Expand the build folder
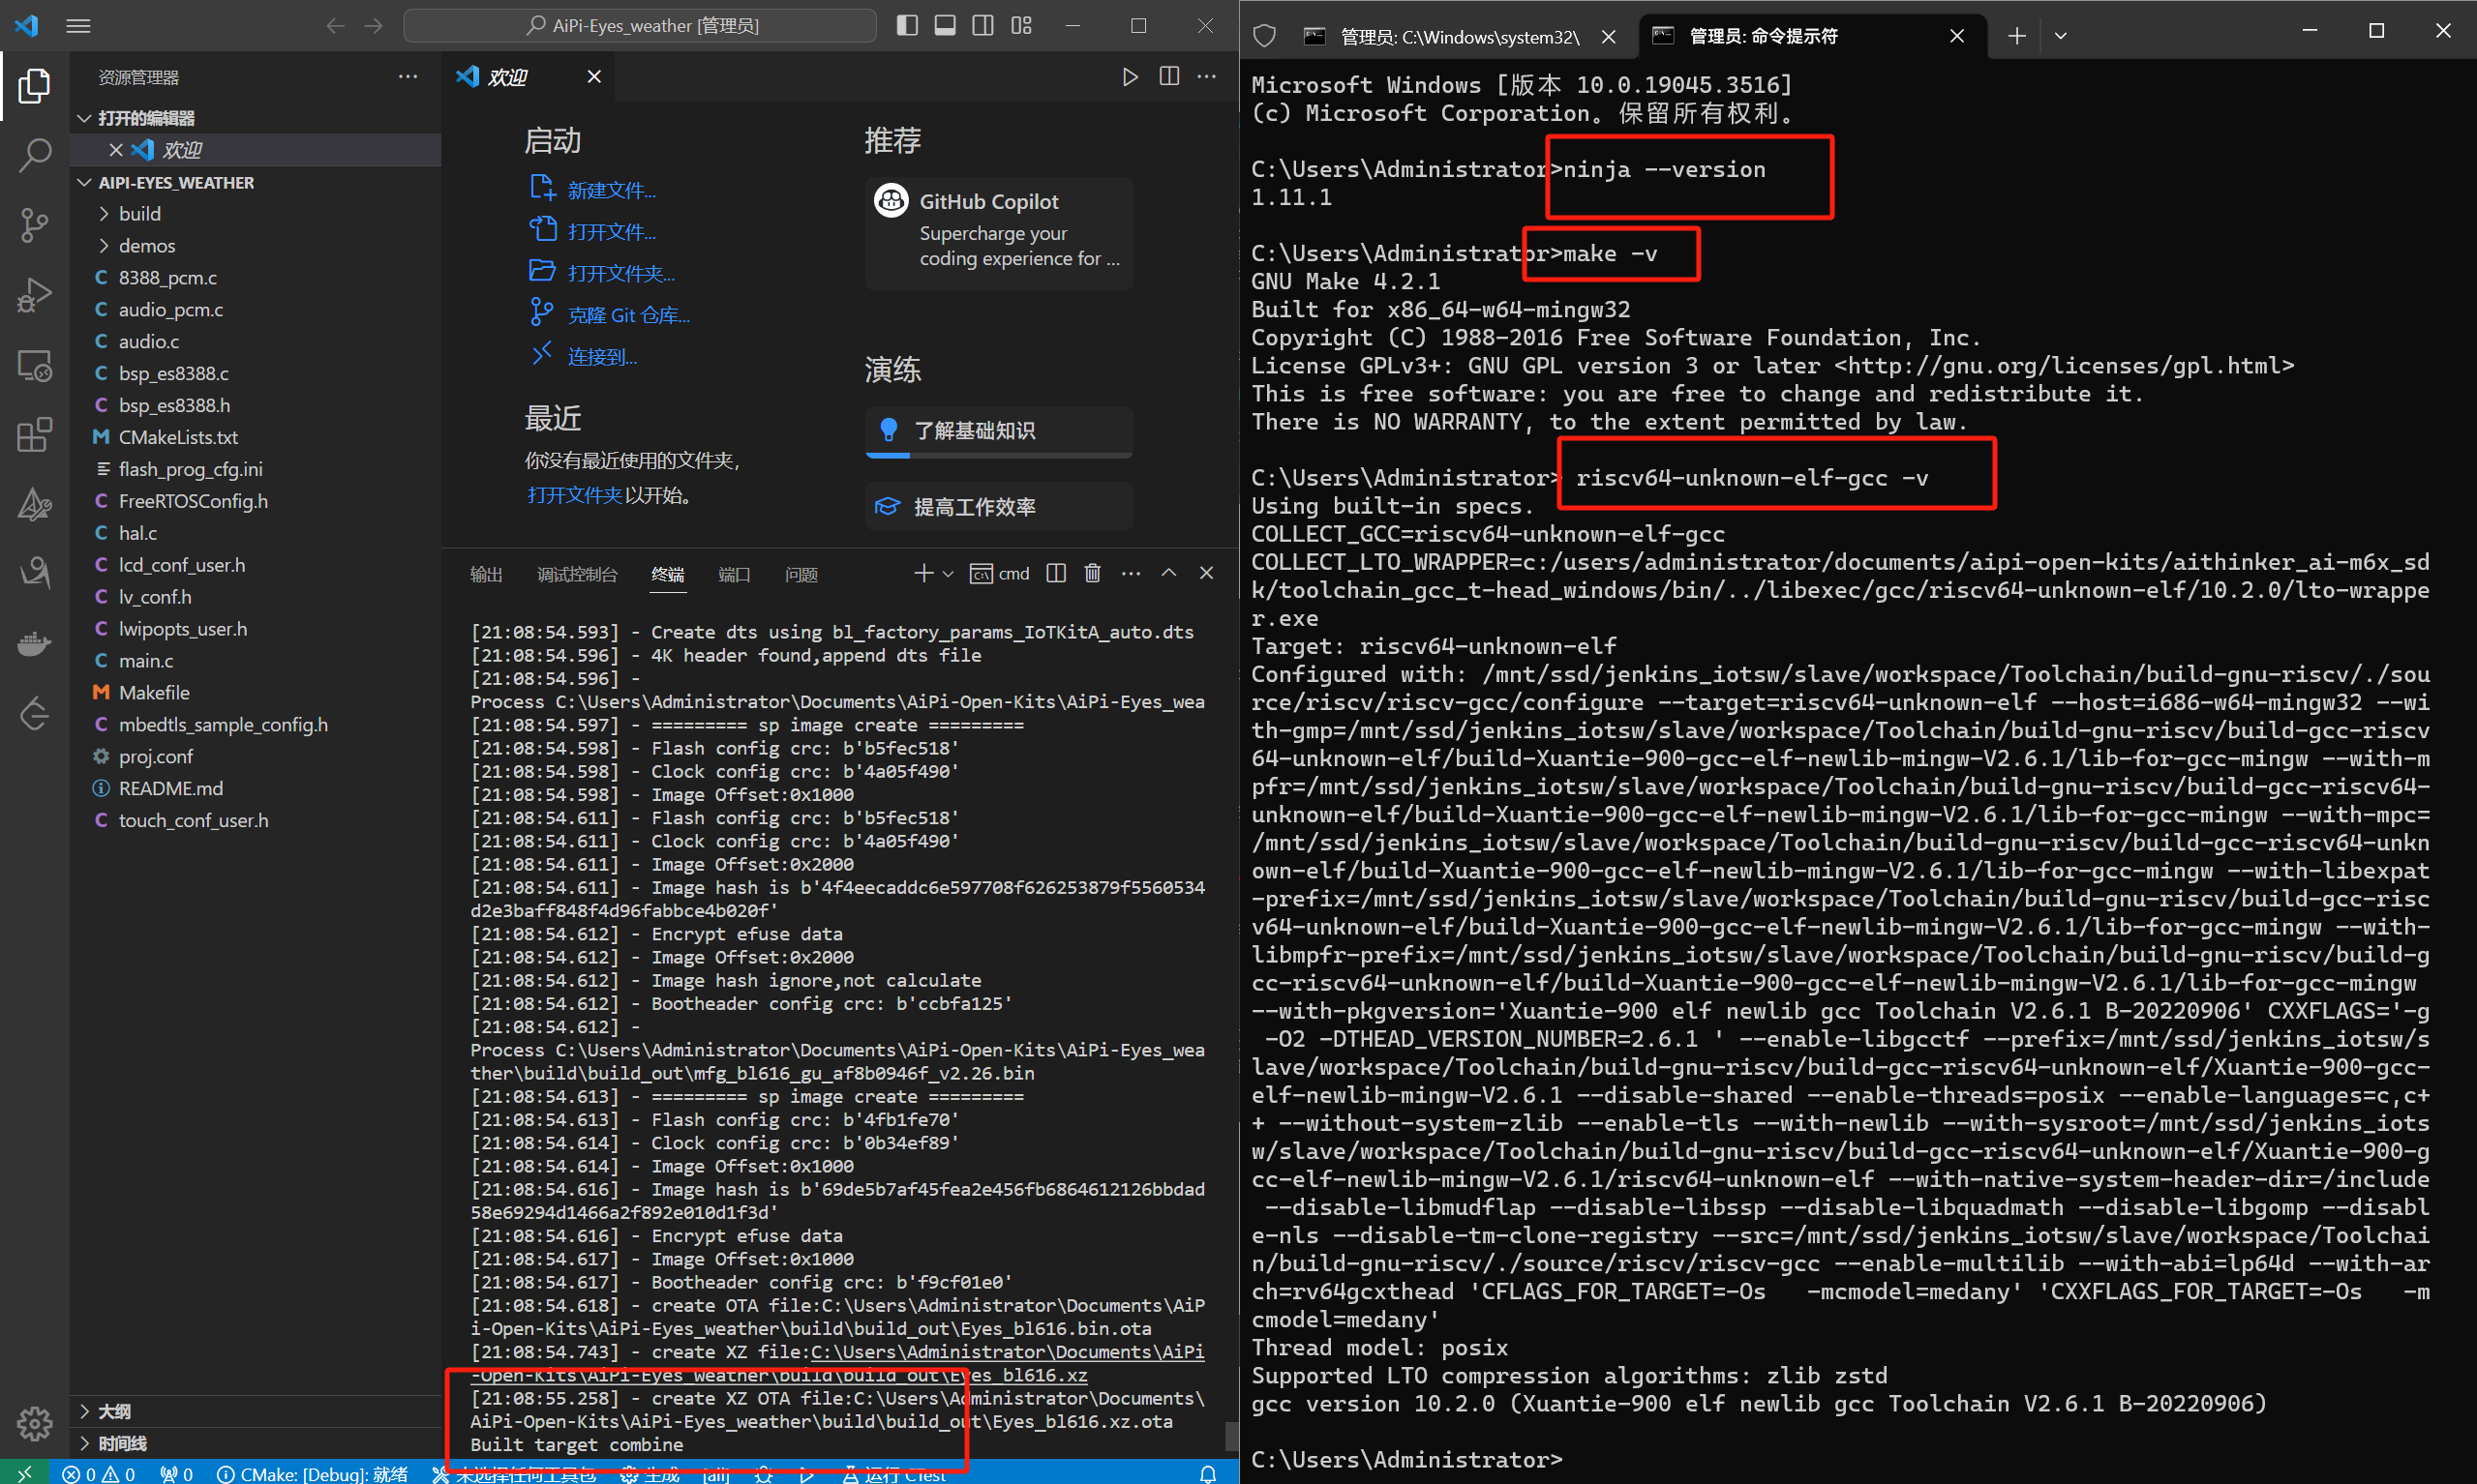The width and height of the screenshot is (2477, 1484). 104,214
